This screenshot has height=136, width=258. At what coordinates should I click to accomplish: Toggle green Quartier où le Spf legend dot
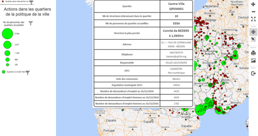point(4,72)
